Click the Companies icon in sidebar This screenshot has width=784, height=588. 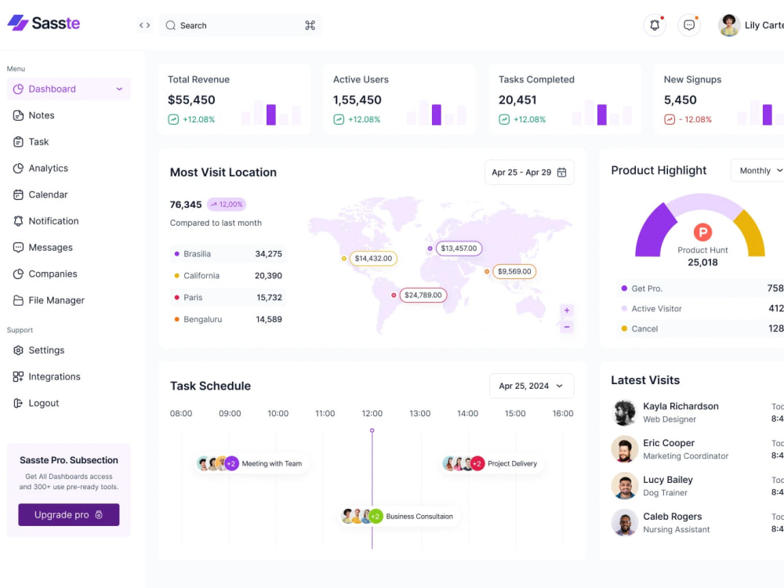point(19,274)
